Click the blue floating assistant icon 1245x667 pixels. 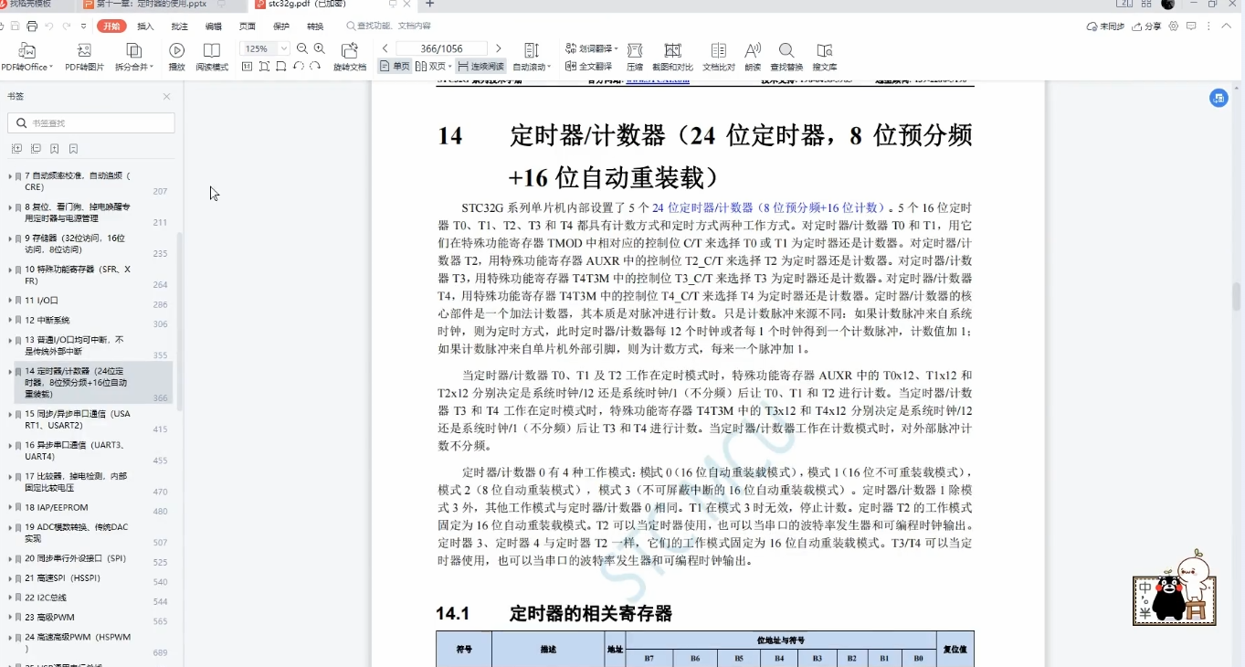(1219, 99)
